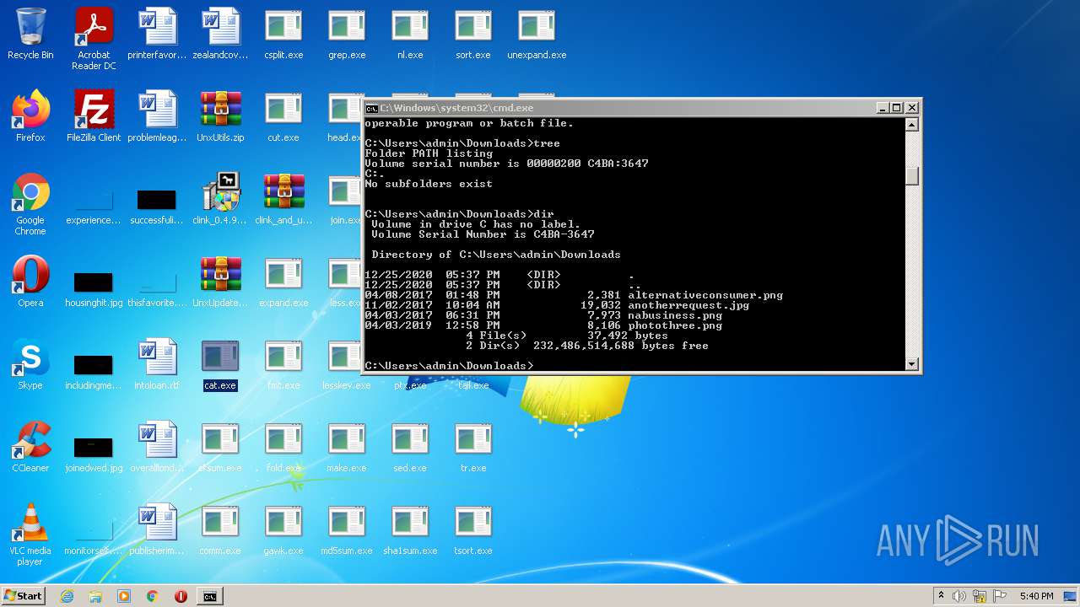
Task: Select the Google Chrome desktop shortcut
Action: coord(30,204)
